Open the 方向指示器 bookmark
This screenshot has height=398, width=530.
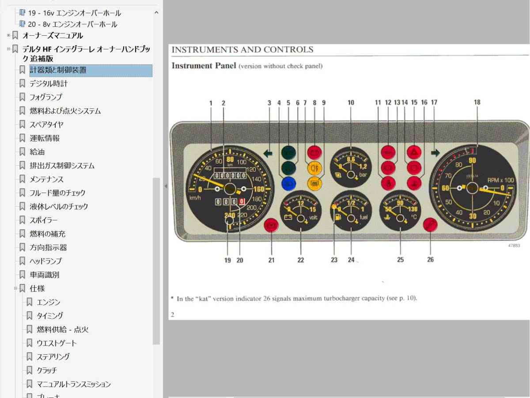[x=48, y=247]
